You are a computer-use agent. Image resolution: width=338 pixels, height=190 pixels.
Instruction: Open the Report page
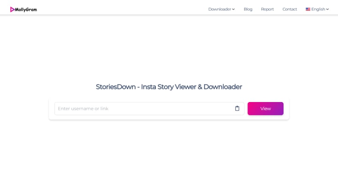pos(267,9)
